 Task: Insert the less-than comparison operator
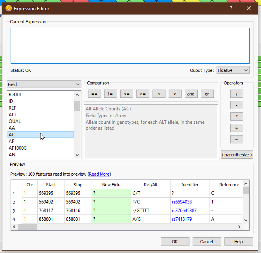[175, 94]
